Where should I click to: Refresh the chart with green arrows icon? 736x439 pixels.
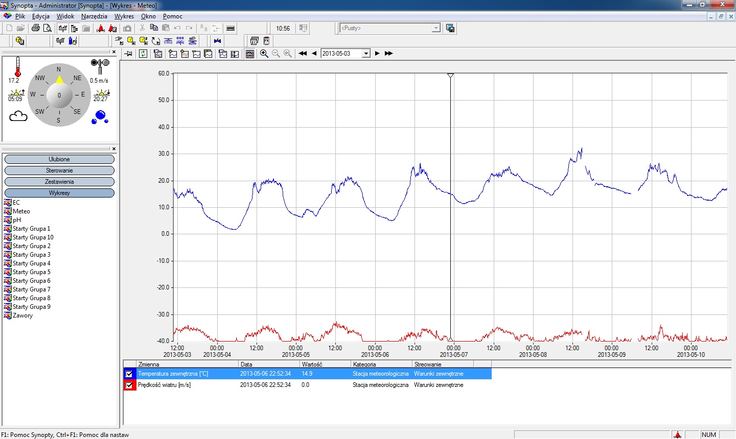pyautogui.click(x=143, y=53)
